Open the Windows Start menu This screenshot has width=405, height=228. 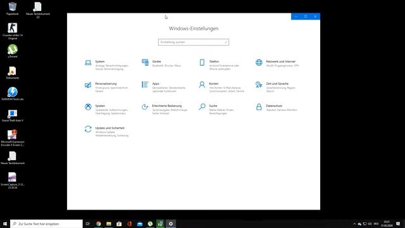pyautogui.click(x=5, y=224)
